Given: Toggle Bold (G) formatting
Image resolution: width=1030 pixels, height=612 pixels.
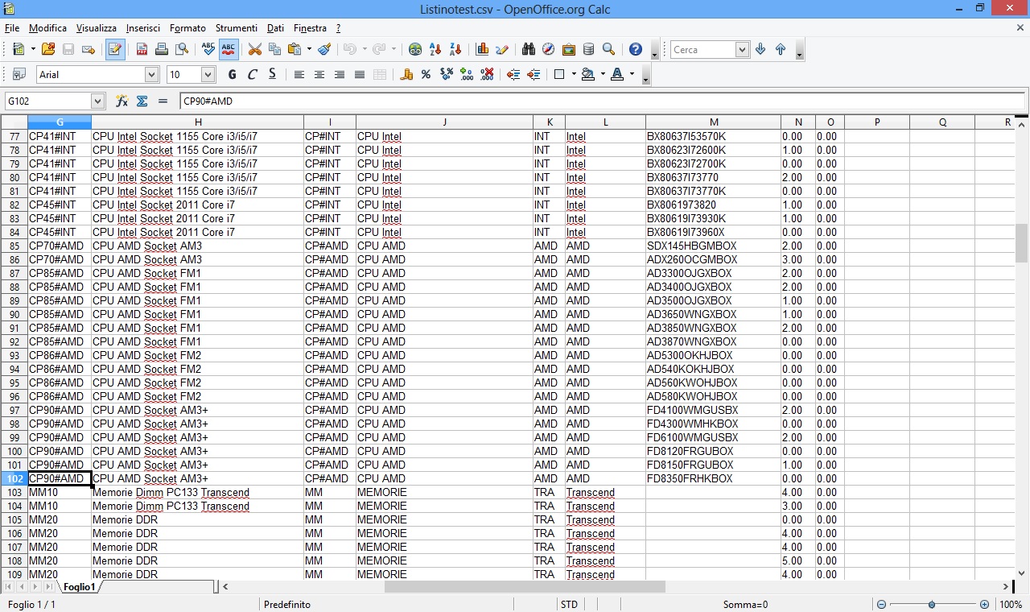Looking at the screenshot, I should coord(233,74).
